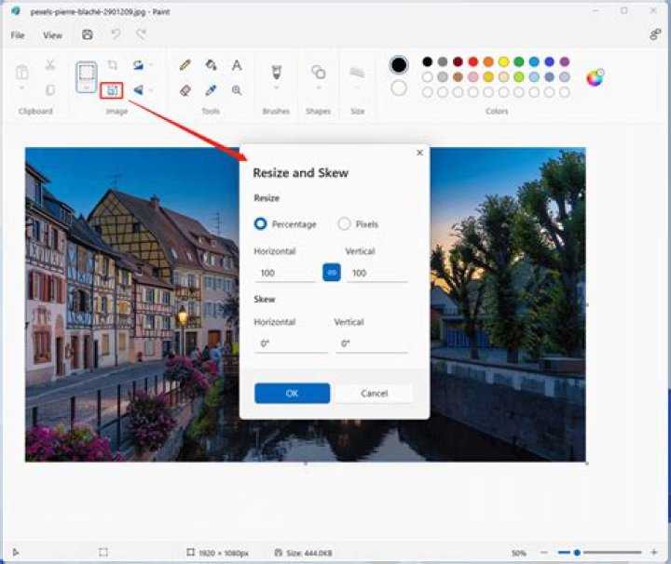Click the Rotate icon
This screenshot has height=564, width=671.
138,65
